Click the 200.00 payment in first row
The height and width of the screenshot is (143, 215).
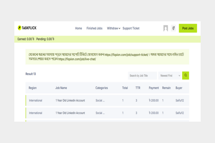(154, 100)
